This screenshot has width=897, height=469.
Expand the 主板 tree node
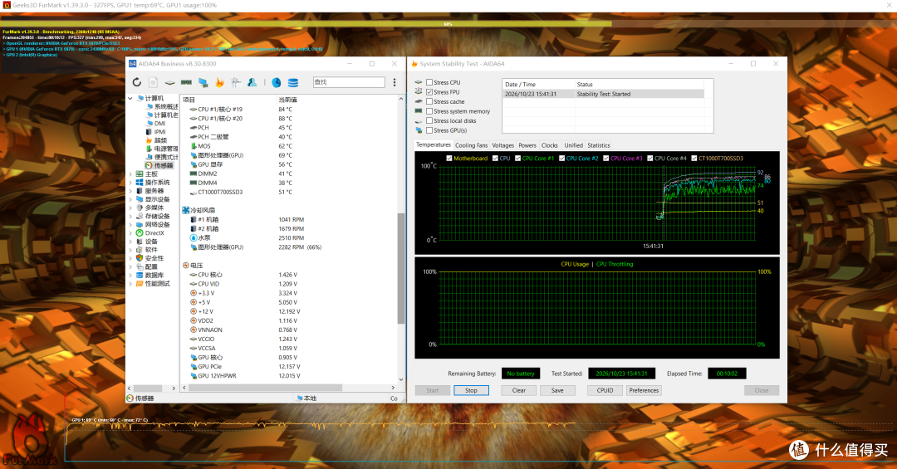[x=130, y=173]
